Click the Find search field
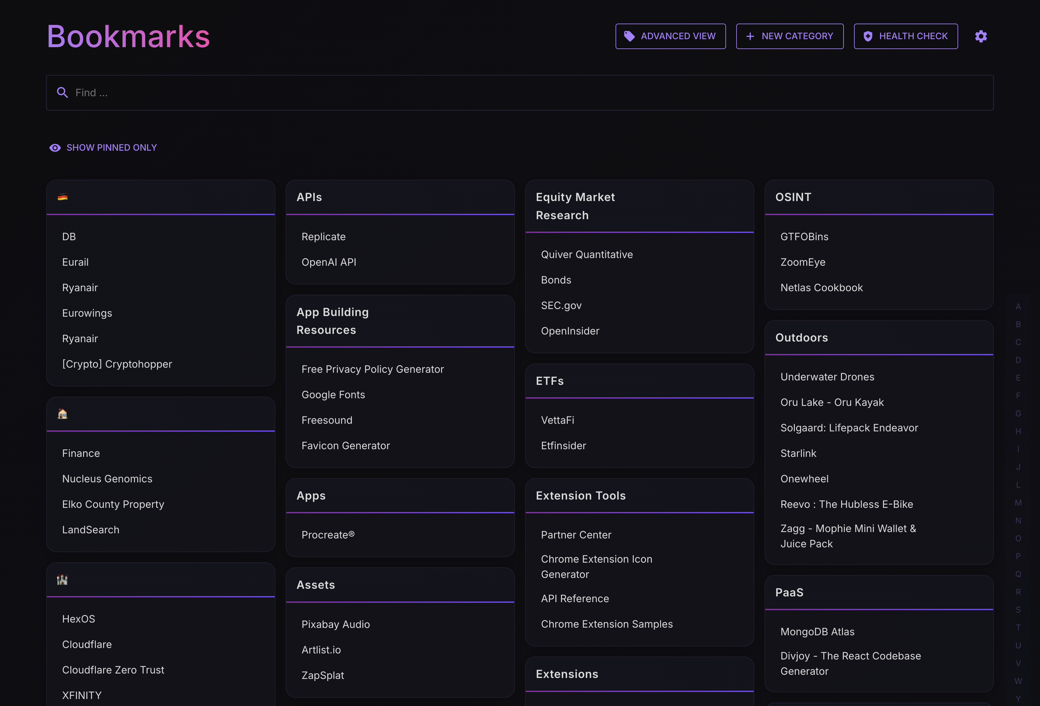Viewport: 1040px width, 706px height. pyautogui.click(x=519, y=93)
